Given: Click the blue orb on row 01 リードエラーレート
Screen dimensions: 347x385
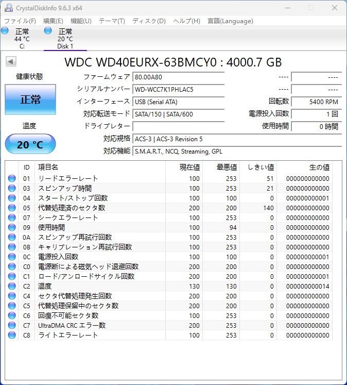Looking at the screenshot, I should (x=12, y=178).
